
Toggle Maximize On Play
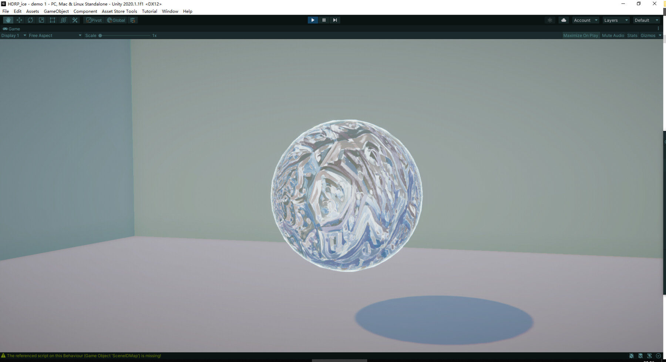coord(581,36)
